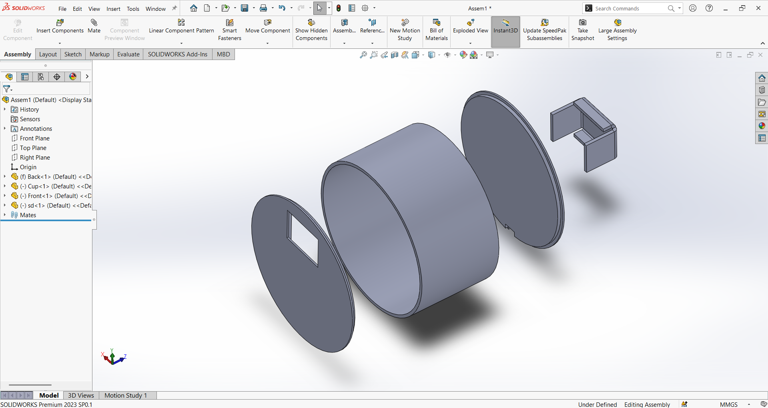Expand the Front<1> component
The image size is (768, 408).
5,196
